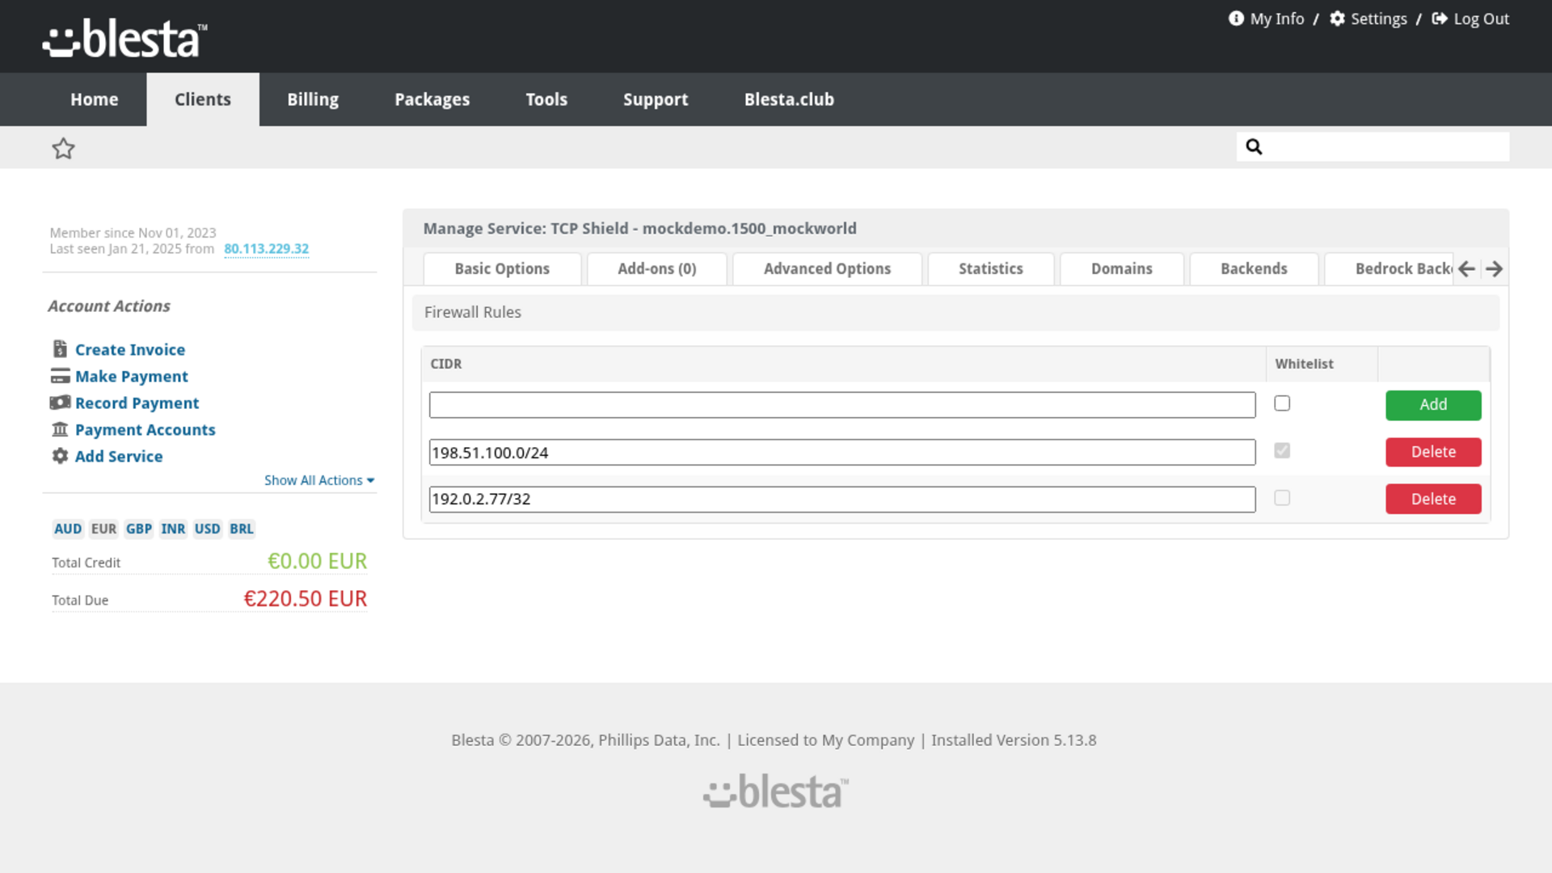The image size is (1552, 873).
Task: Click the 192.0.2.77/32 CIDR field
Action: pos(842,499)
